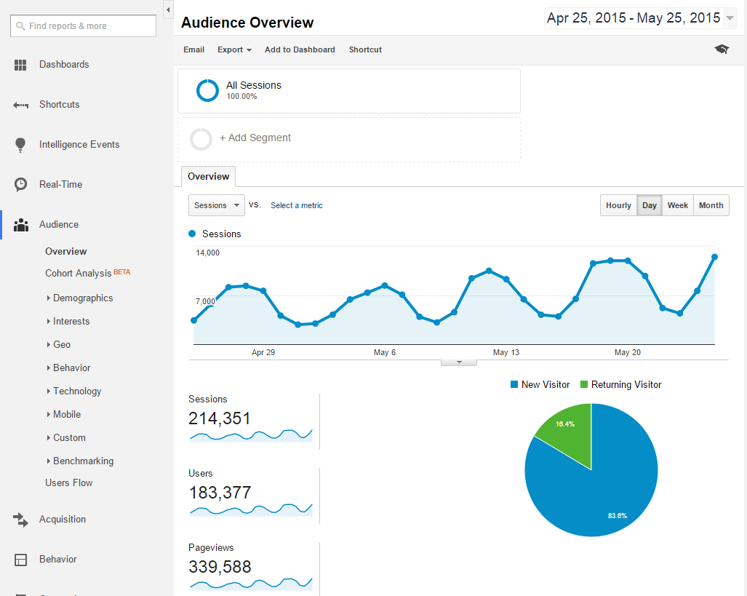Expand the Geo submenu
Viewport: 747px width, 596px height.
59,345
